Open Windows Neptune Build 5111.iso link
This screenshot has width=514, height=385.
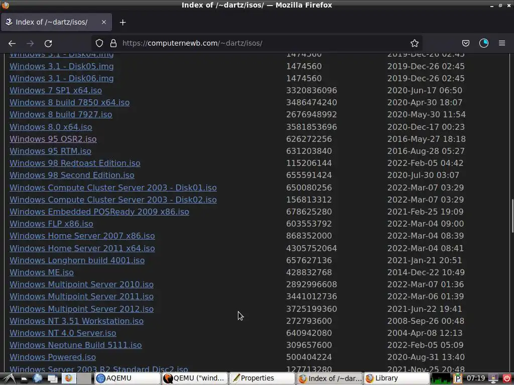76,345
